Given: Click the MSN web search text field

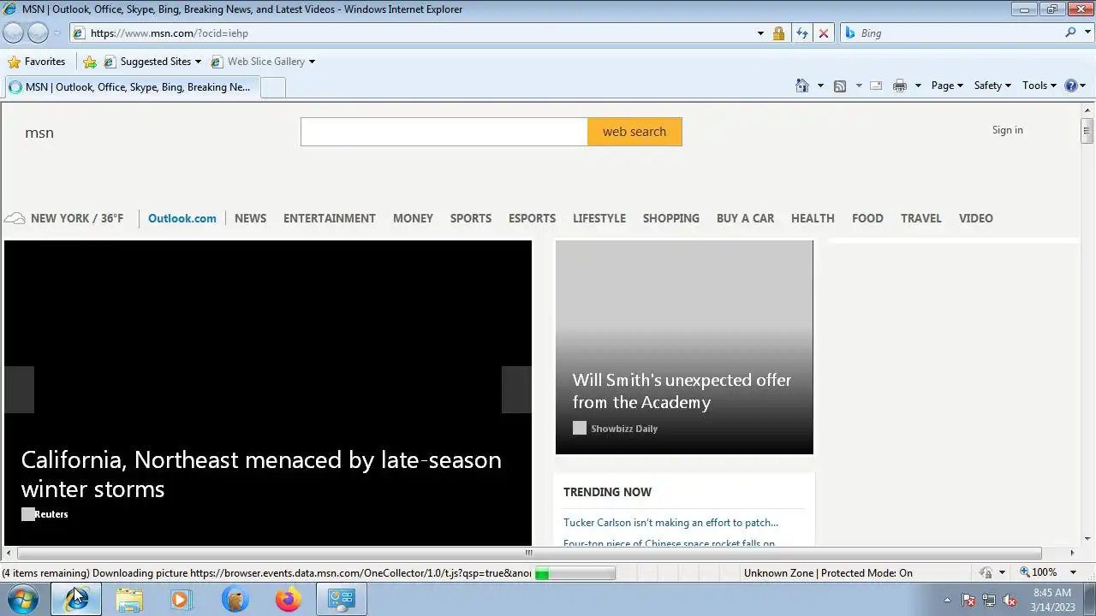Looking at the screenshot, I should pyautogui.click(x=444, y=132).
